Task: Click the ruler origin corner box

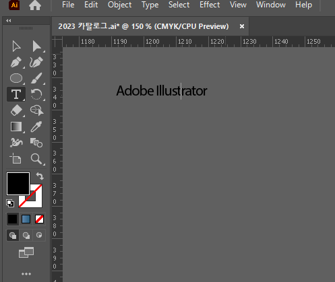Action: (x=57, y=42)
